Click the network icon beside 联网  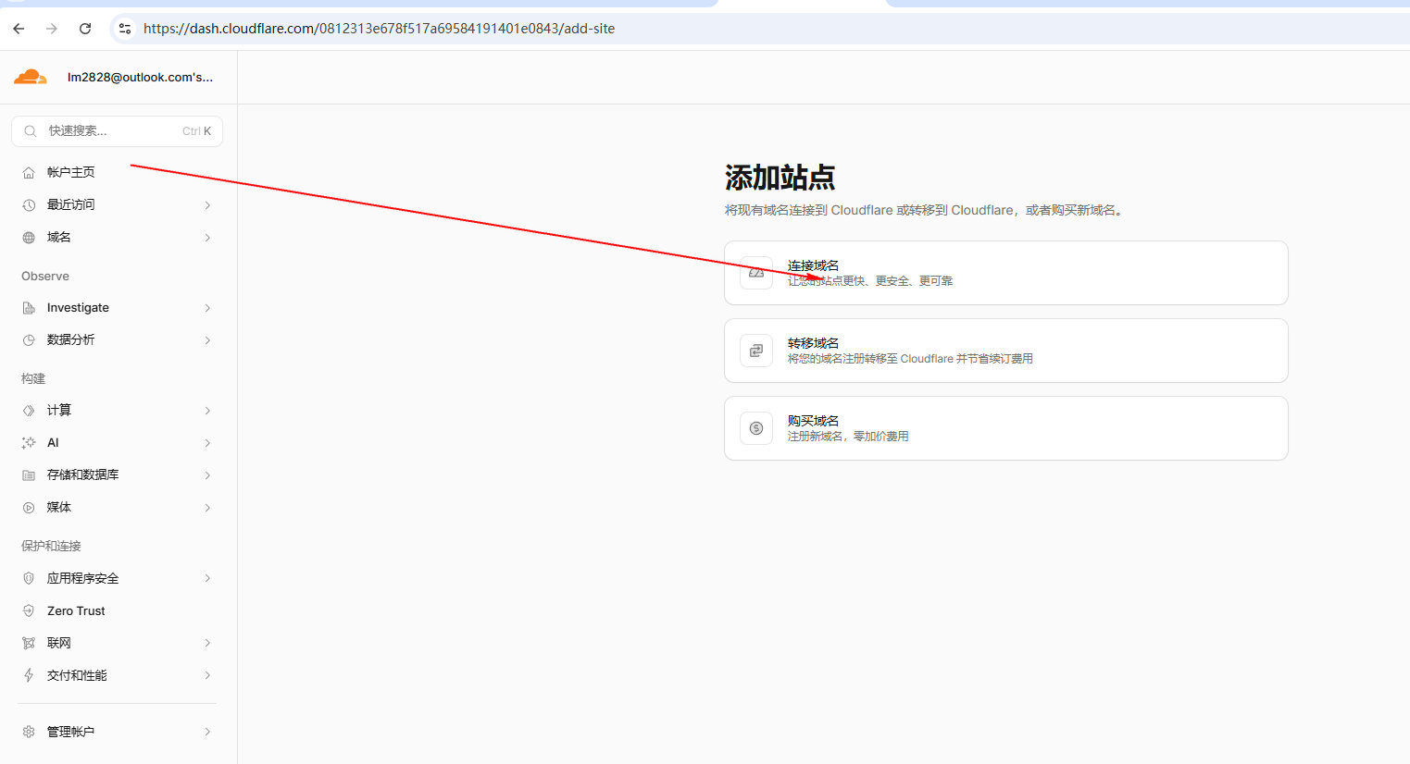[x=29, y=643]
